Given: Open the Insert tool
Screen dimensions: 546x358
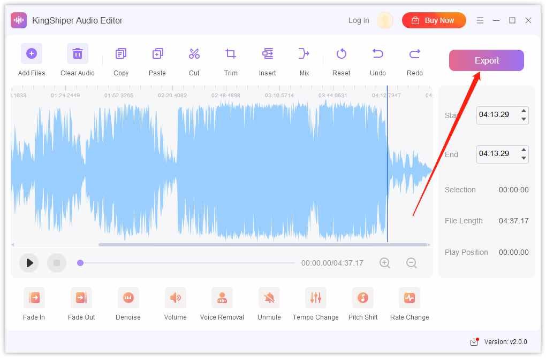Looking at the screenshot, I should [x=268, y=54].
